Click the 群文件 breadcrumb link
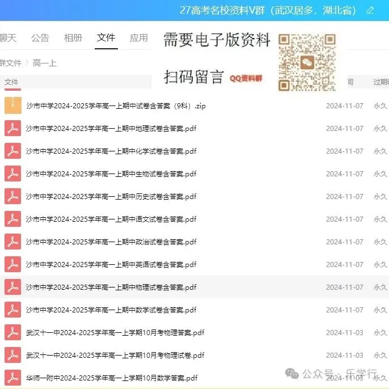Image resolution: width=389 pixels, height=389 pixels. pos(11,63)
